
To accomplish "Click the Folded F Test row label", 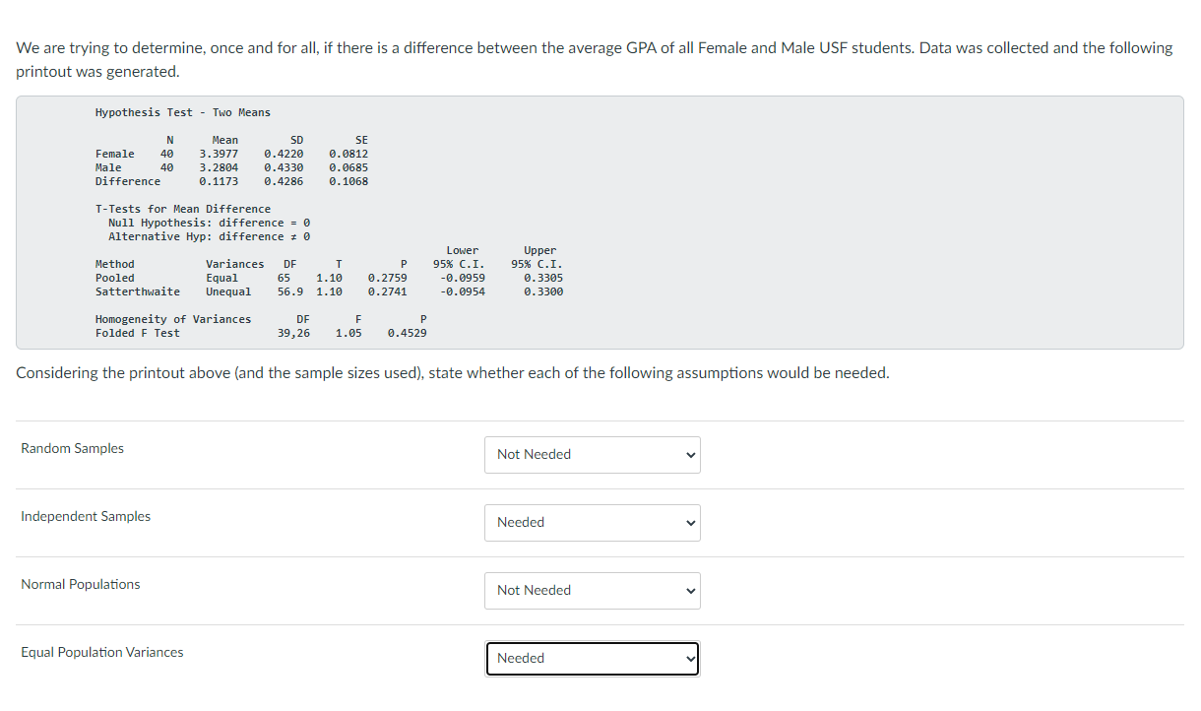I will coord(137,333).
